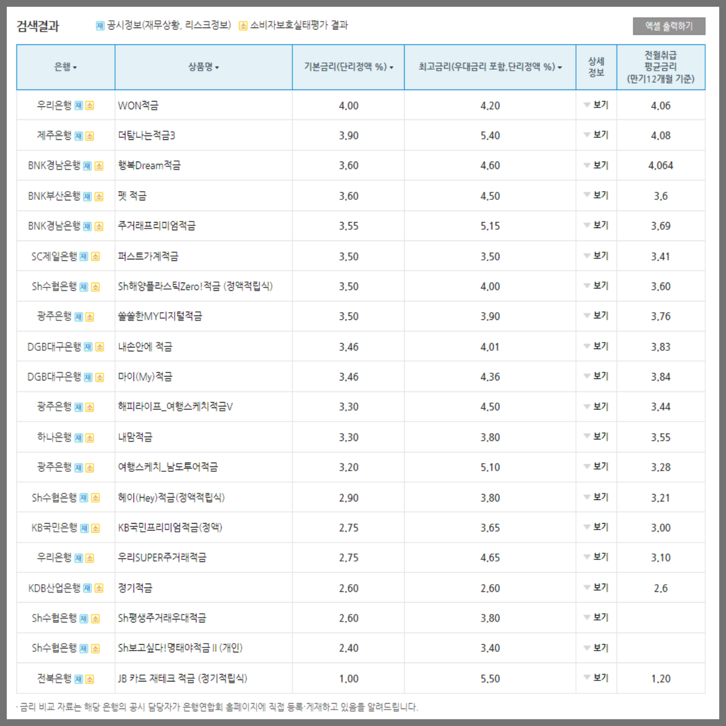Open the 기본금리 sort dropdown

click(x=392, y=67)
